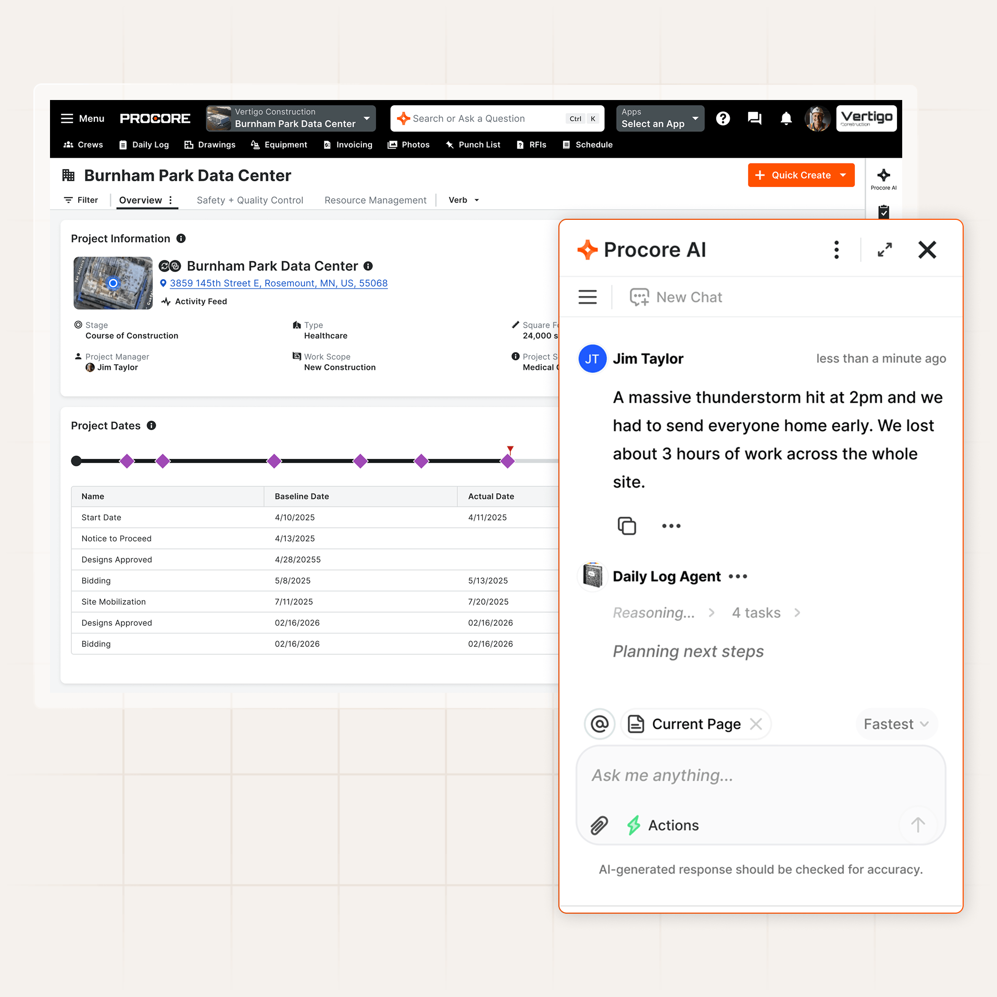Send the message with the arrow button

[918, 825]
